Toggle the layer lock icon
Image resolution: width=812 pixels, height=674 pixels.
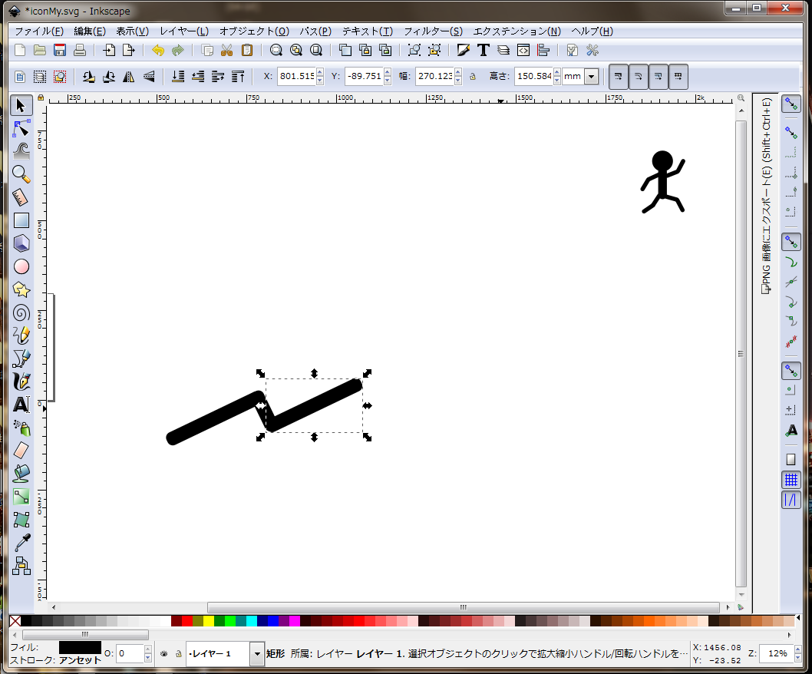coord(179,654)
